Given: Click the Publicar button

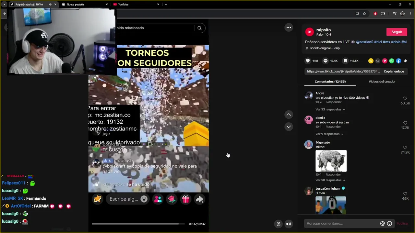Looking at the screenshot, I should pyautogui.click(x=402, y=224).
